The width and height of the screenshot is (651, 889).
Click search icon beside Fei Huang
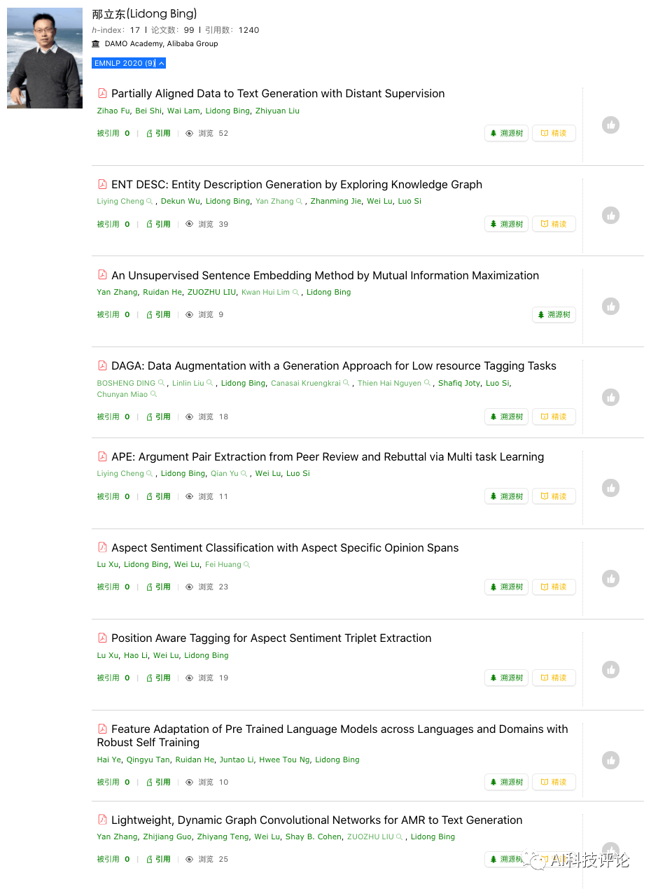tap(247, 565)
